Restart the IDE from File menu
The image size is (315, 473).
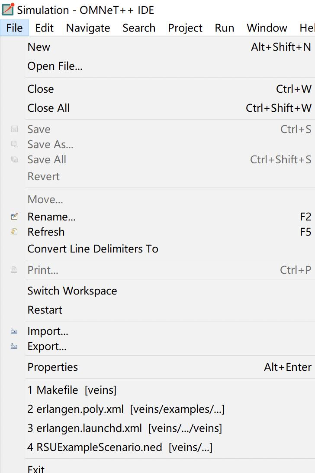[x=45, y=310]
